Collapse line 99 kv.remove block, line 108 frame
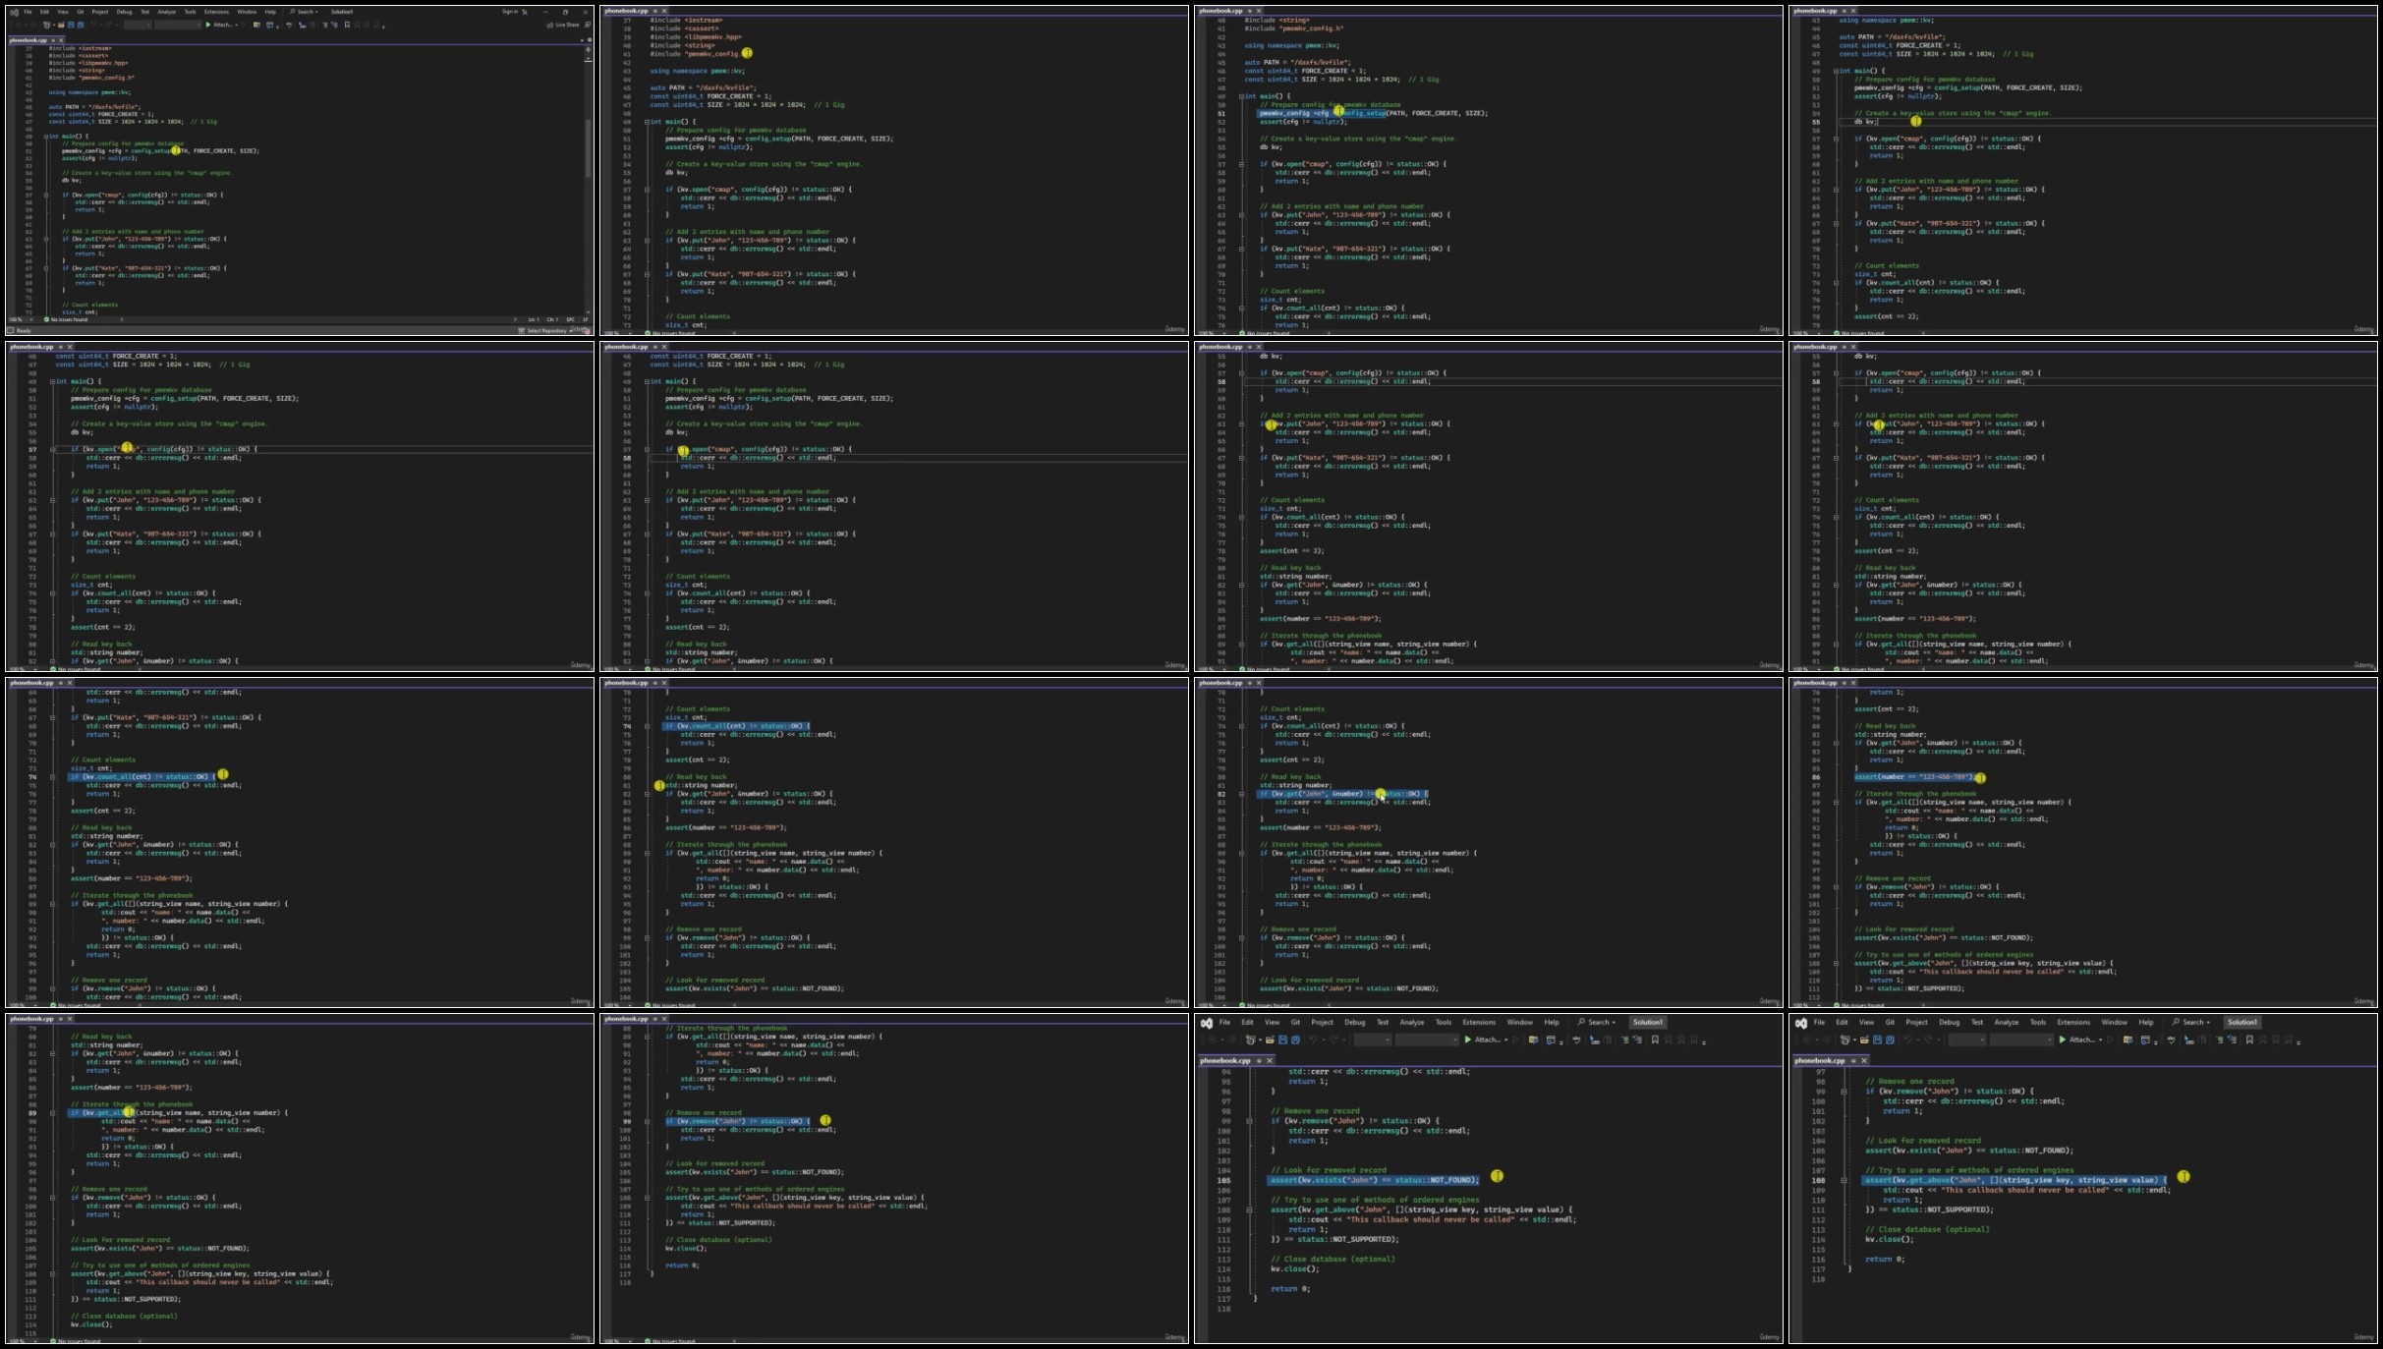This screenshot has height=1349, width=2383. [1844, 1091]
